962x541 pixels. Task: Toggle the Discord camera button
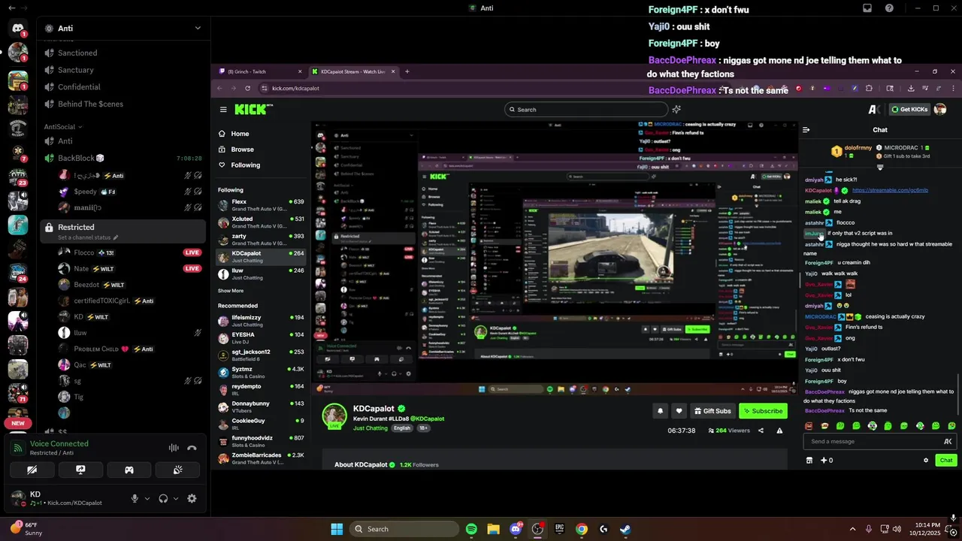point(32,470)
